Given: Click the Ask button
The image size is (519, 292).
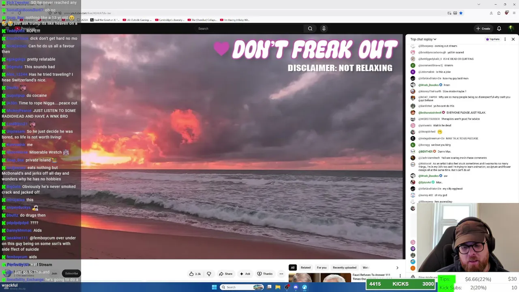Looking at the screenshot, I should click(x=245, y=274).
